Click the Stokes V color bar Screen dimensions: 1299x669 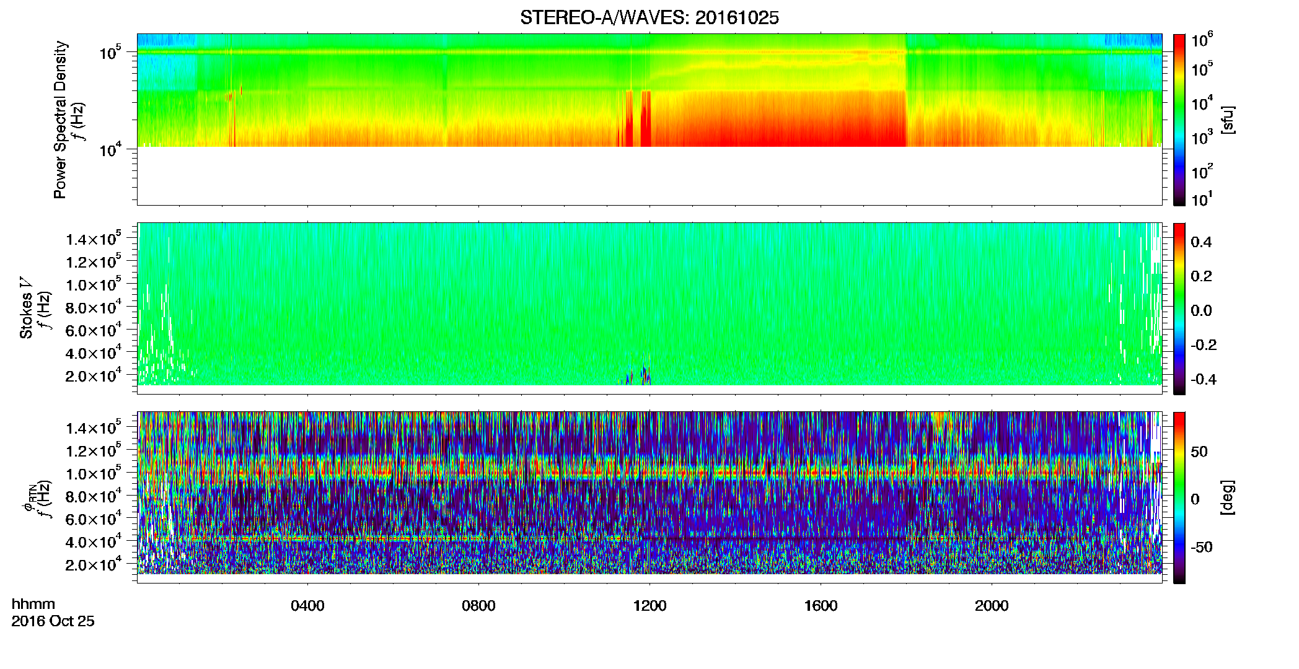pyautogui.click(x=1179, y=308)
